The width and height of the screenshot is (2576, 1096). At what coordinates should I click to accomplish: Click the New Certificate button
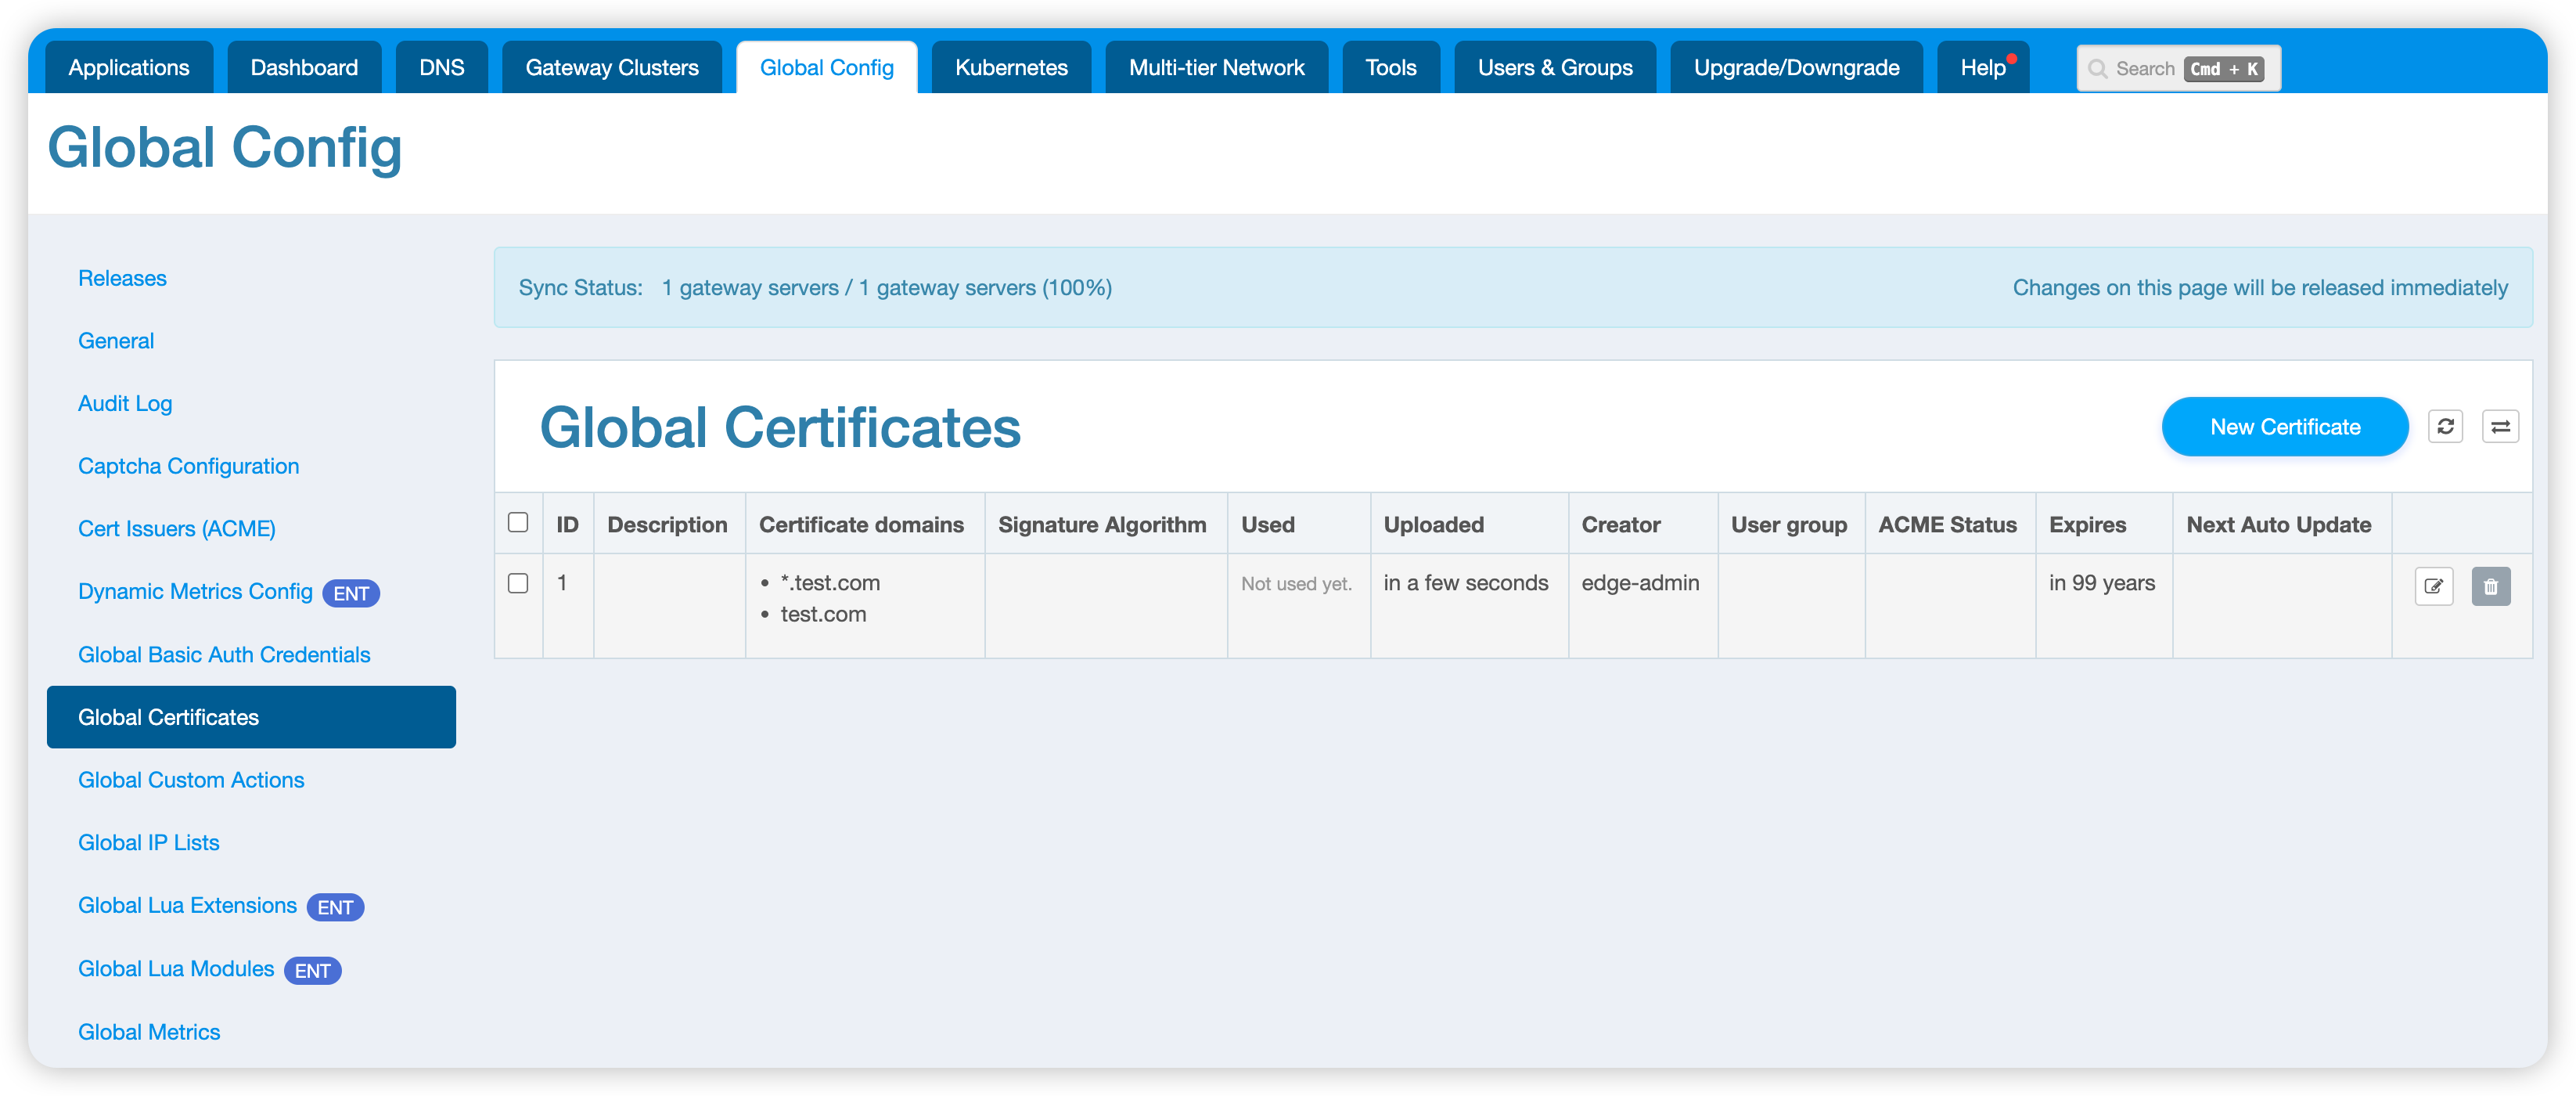tap(2284, 427)
